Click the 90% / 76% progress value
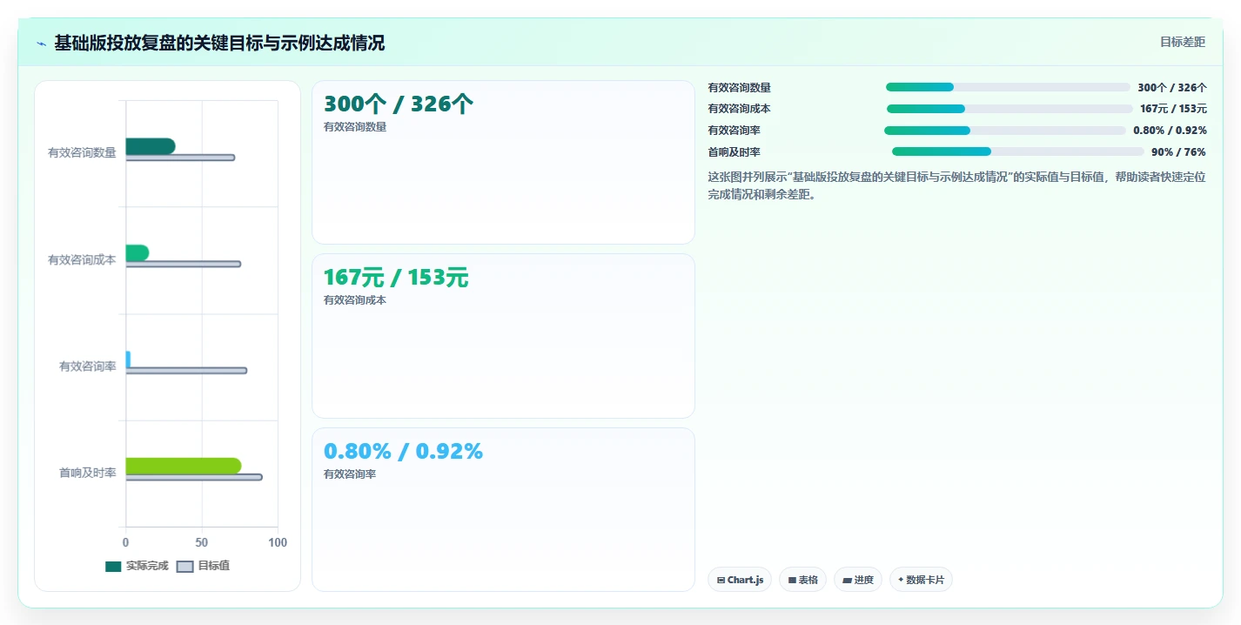 click(1178, 152)
